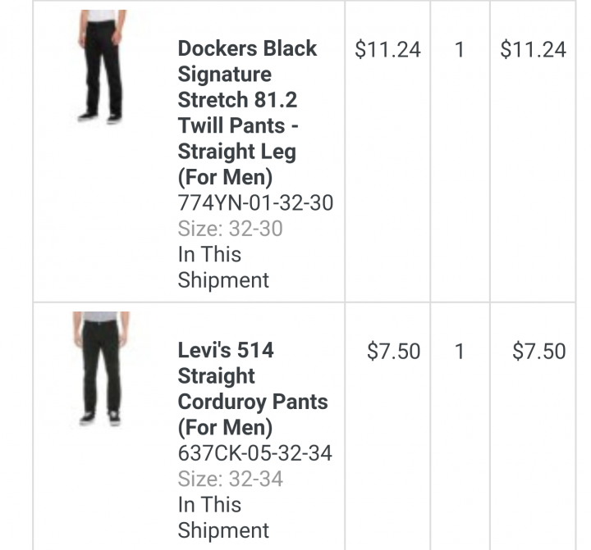Open Levi's 514 Straight Corduroy Pants link
This screenshot has height=550, width=591.
pyautogui.click(x=253, y=389)
